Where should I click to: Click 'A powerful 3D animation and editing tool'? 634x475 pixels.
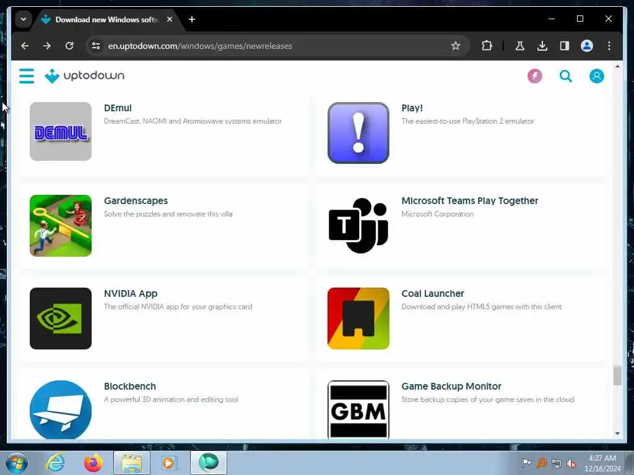[171, 400]
